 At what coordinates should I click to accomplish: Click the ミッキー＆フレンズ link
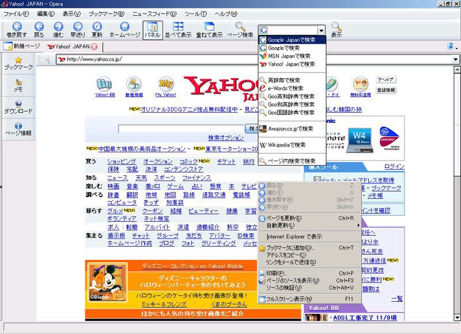pos(164,304)
